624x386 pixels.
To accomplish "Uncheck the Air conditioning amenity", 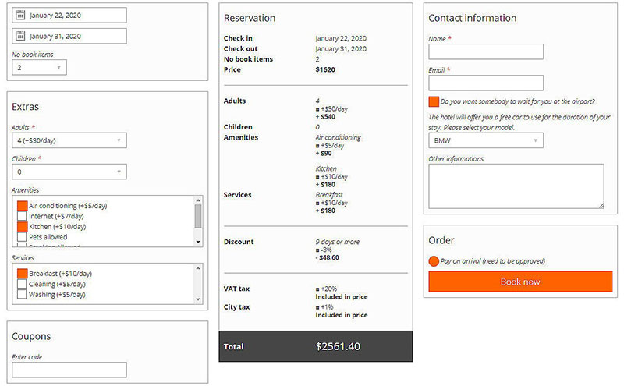I will click(x=23, y=206).
